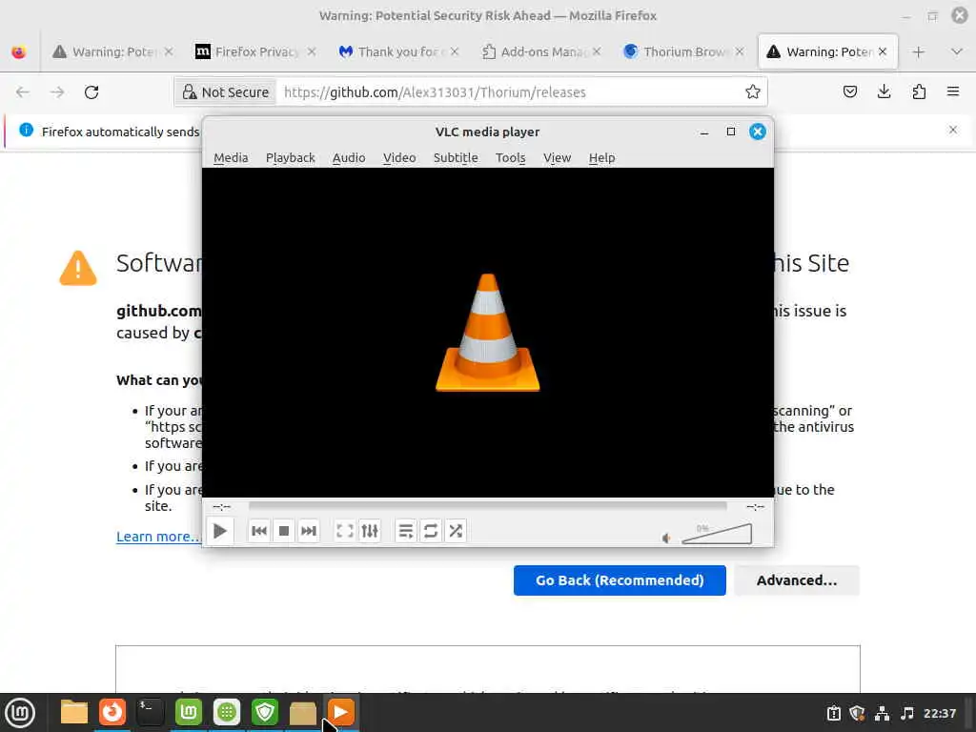976x732 pixels.
Task: Reload the Firefox page
Action: coord(91,92)
